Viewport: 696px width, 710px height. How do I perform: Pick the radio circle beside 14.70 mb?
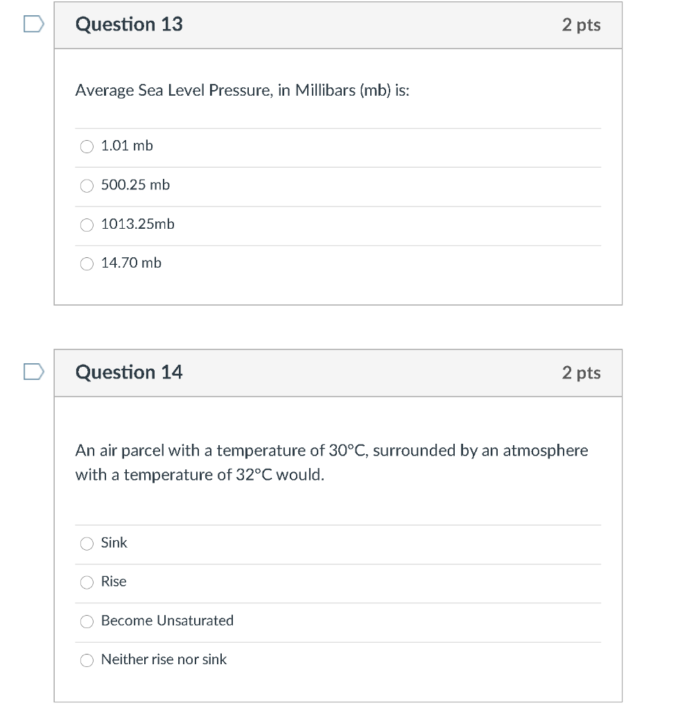(x=87, y=263)
